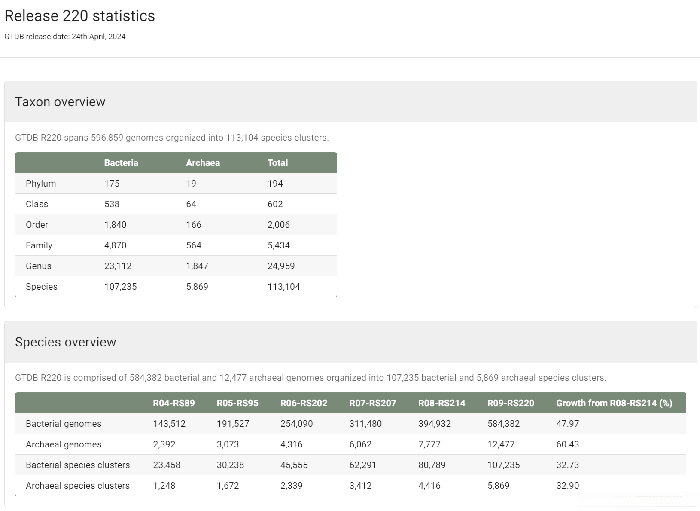Click the GTDB R220 spans genomes summary sentence
700x511 pixels.
(172, 138)
